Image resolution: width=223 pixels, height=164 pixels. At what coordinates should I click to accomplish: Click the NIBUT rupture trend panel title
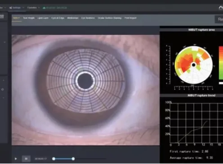[201, 95]
